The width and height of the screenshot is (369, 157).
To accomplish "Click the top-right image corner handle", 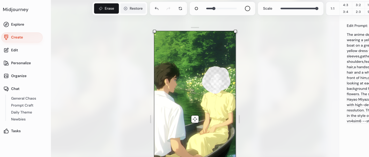I will [x=235, y=31].
